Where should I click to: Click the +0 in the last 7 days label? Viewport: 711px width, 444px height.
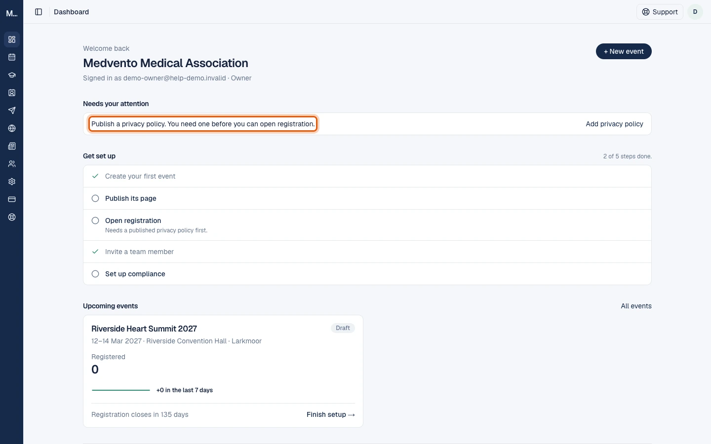(x=185, y=390)
